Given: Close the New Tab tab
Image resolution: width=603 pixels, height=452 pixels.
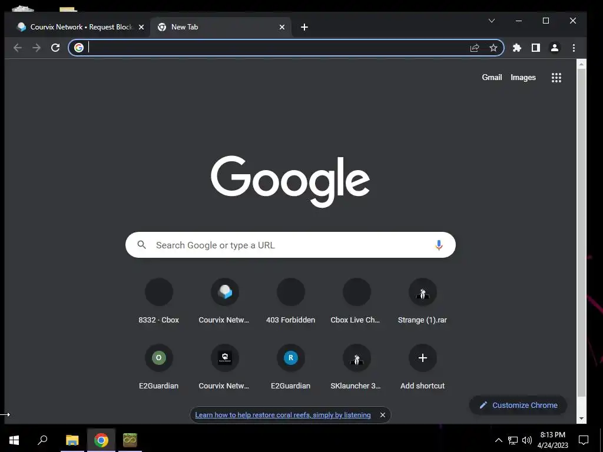Looking at the screenshot, I should [282, 27].
